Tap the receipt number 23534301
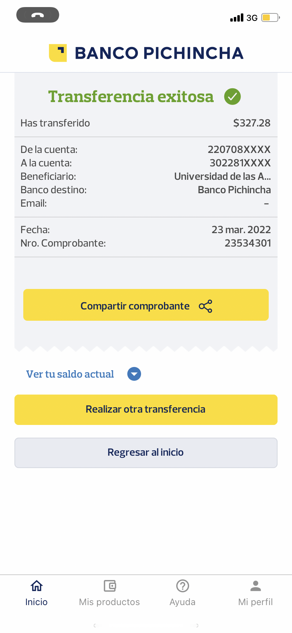Screen dimensions: 292x633 click(248, 243)
